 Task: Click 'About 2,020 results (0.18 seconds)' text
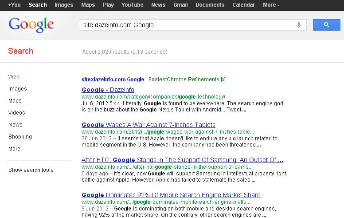click(x=125, y=52)
